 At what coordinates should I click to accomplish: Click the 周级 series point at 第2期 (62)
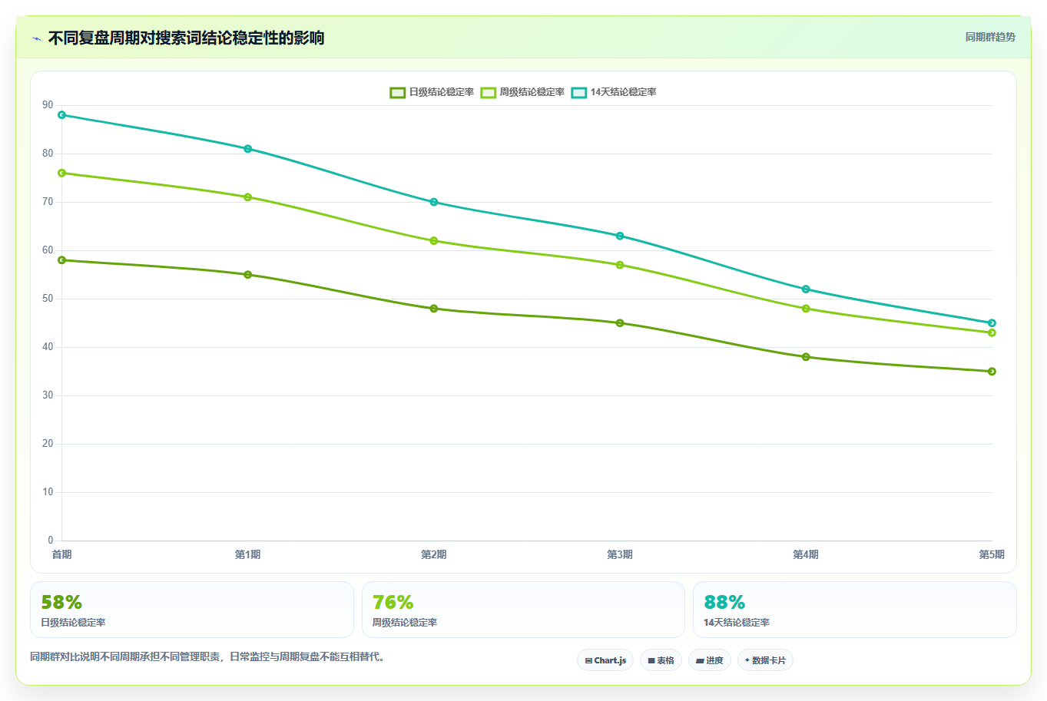pos(434,241)
